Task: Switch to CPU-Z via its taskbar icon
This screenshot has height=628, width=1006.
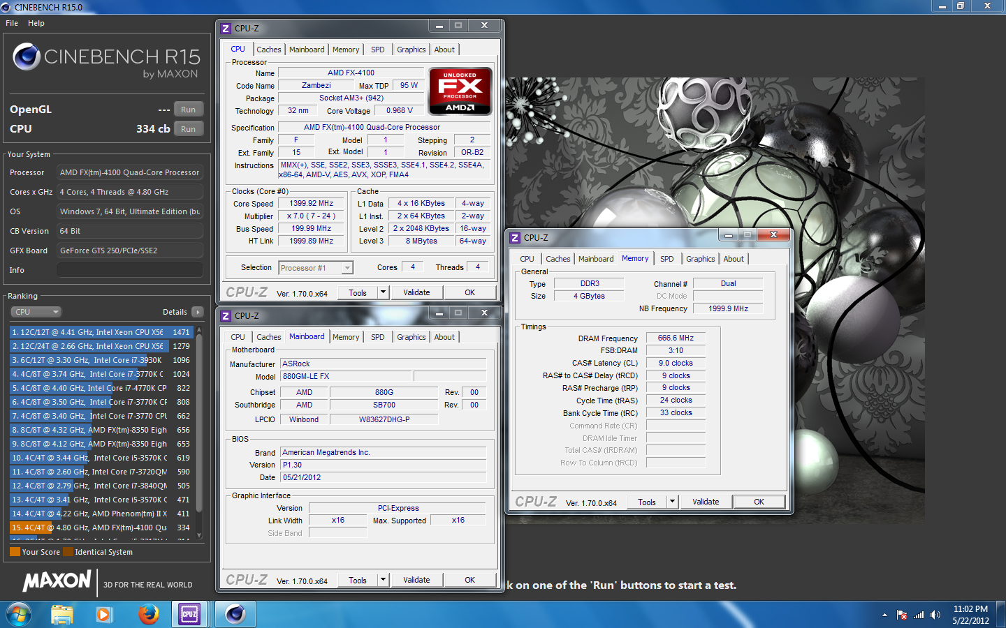Action: pyautogui.click(x=189, y=615)
